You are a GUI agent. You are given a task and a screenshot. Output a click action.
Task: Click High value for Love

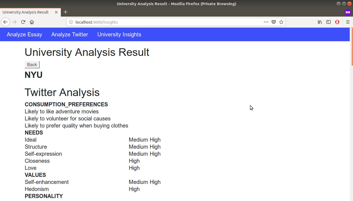point(134,168)
